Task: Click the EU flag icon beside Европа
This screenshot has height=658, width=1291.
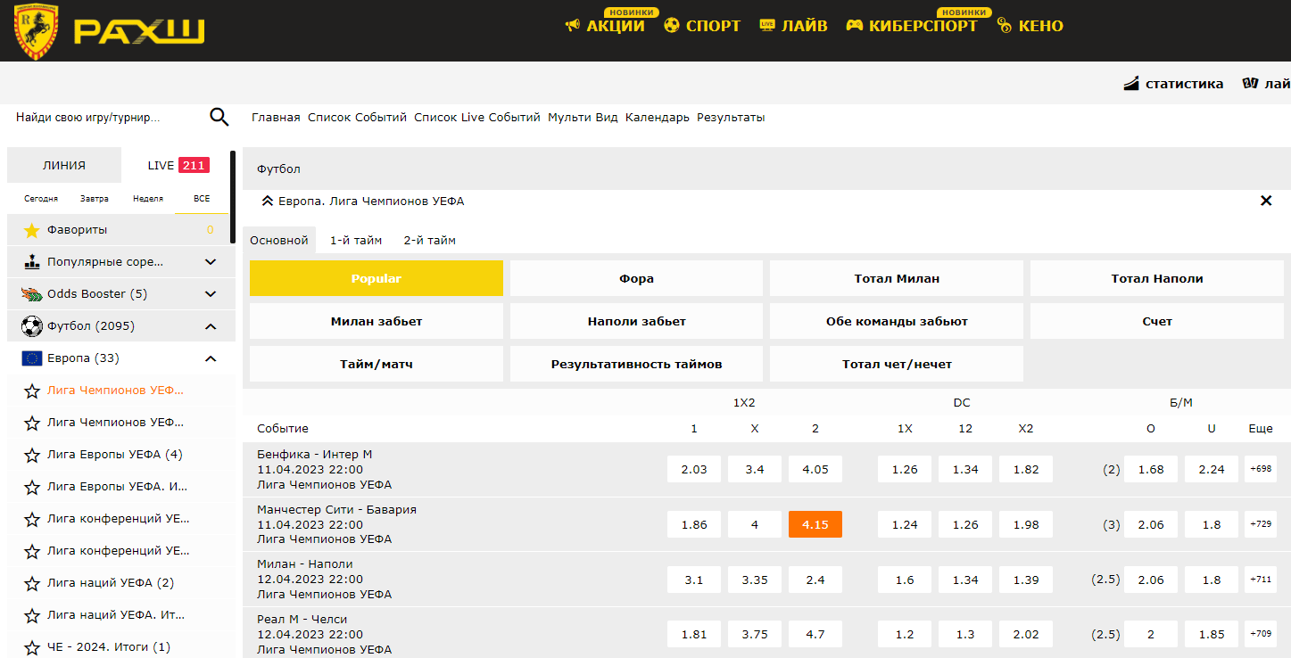Action: (x=32, y=358)
